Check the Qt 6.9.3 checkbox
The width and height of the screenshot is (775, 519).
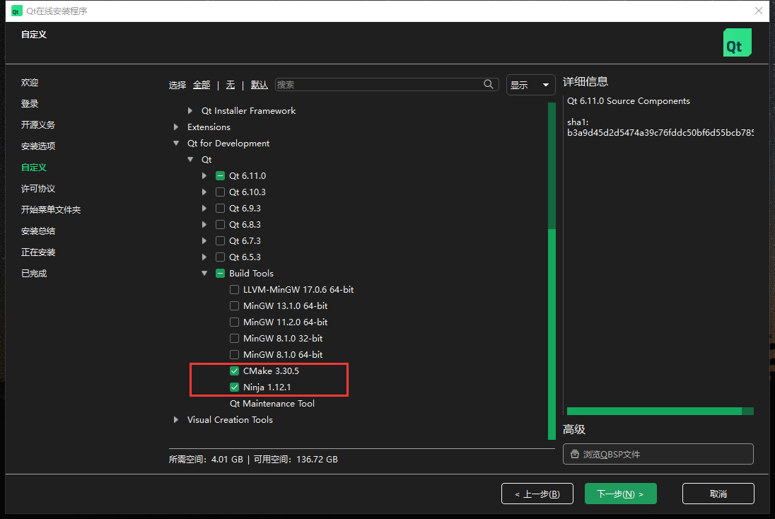(x=221, y=208)
